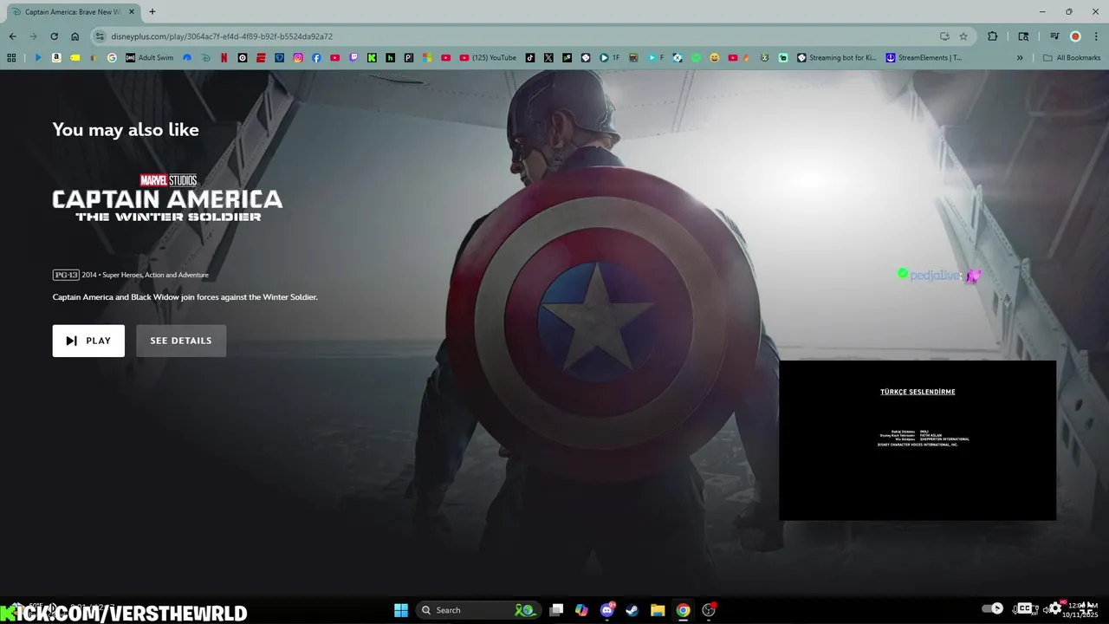Screen dimensions: 1109x624
Task: Open the Kick bookmark icon
Action: 372,58
